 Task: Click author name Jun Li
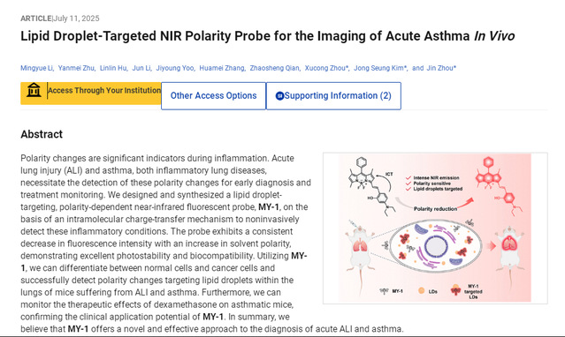141,68
